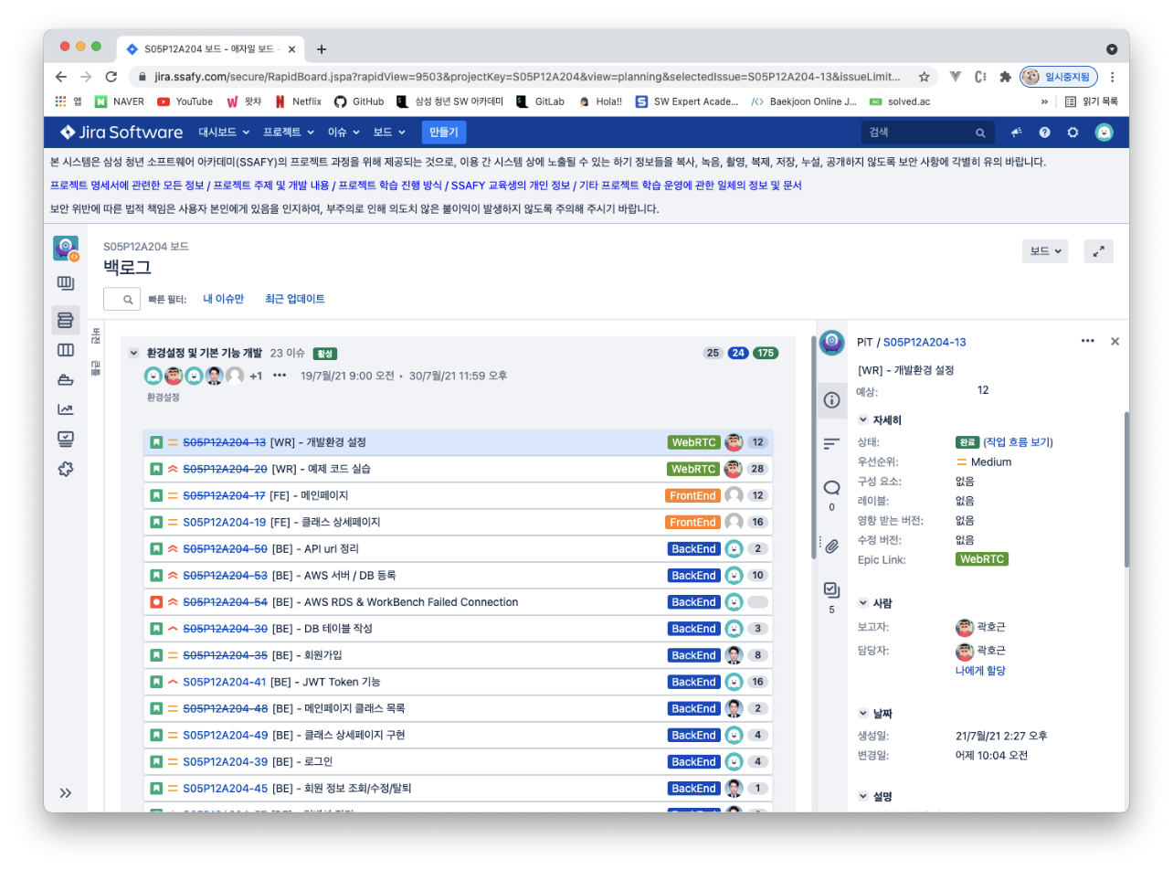Image resolution: width=1173 pixels, height=870 pixels.
Task: Open the more actions menu in issue detail panel
Action: coord(1087,341)
